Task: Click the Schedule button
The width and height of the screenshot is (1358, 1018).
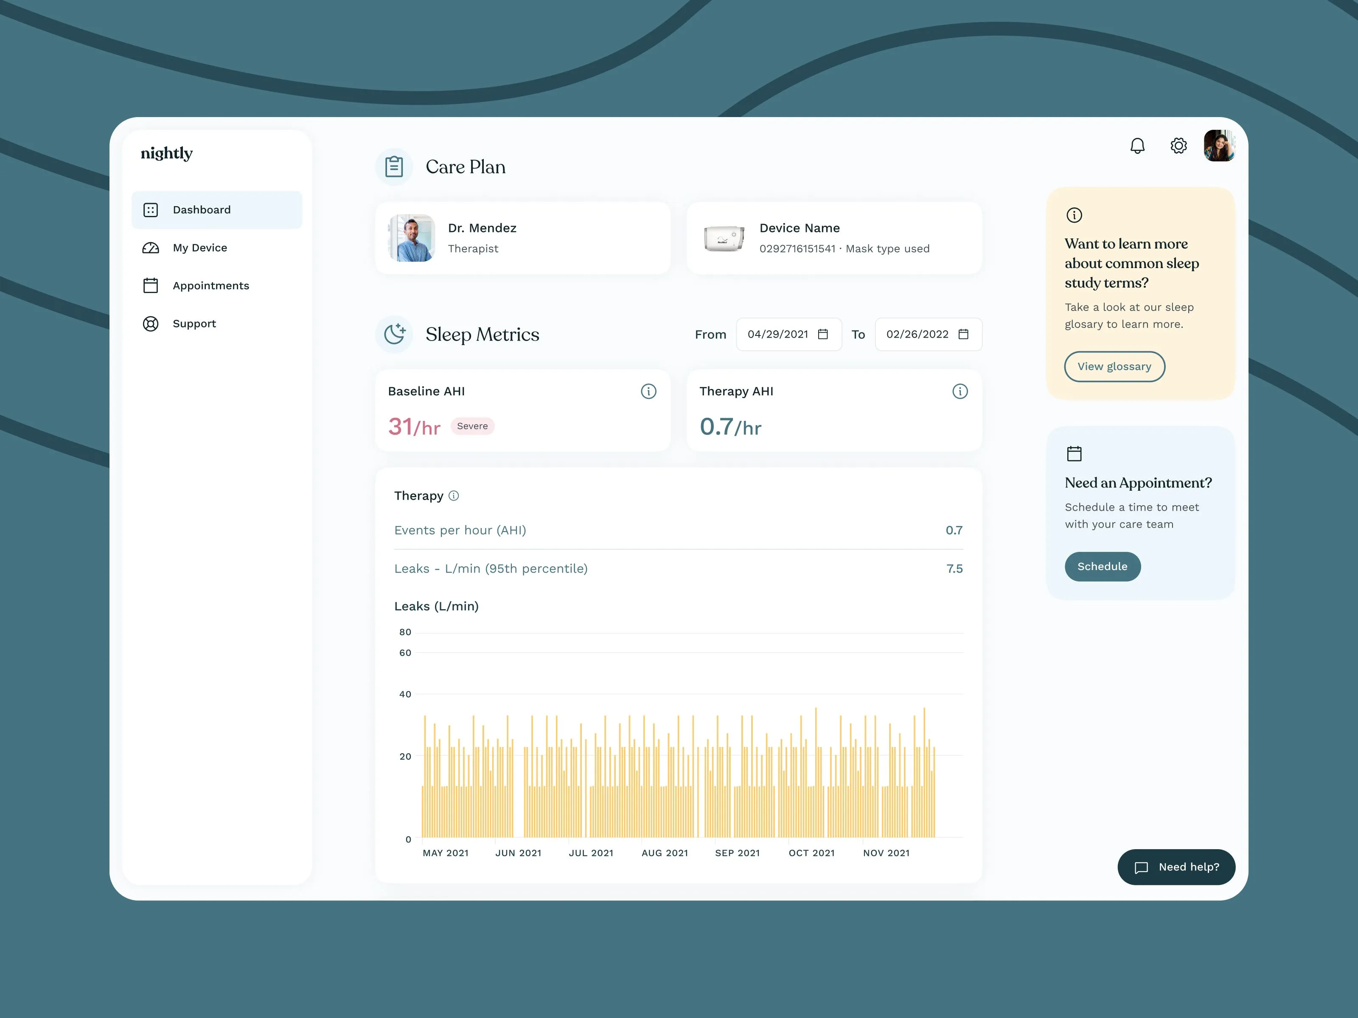Action: click(x=1102, y=566)
